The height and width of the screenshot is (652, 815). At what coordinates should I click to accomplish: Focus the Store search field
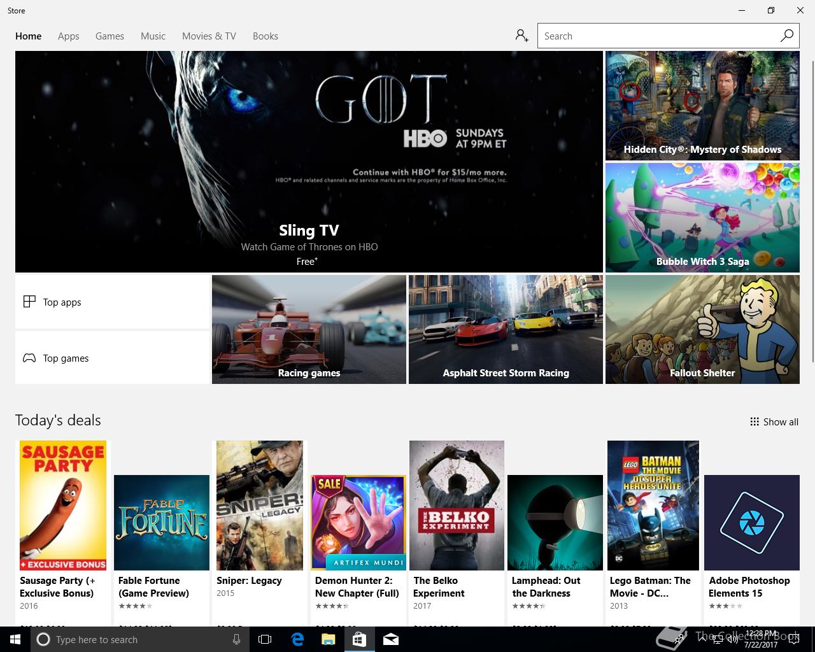658,36
